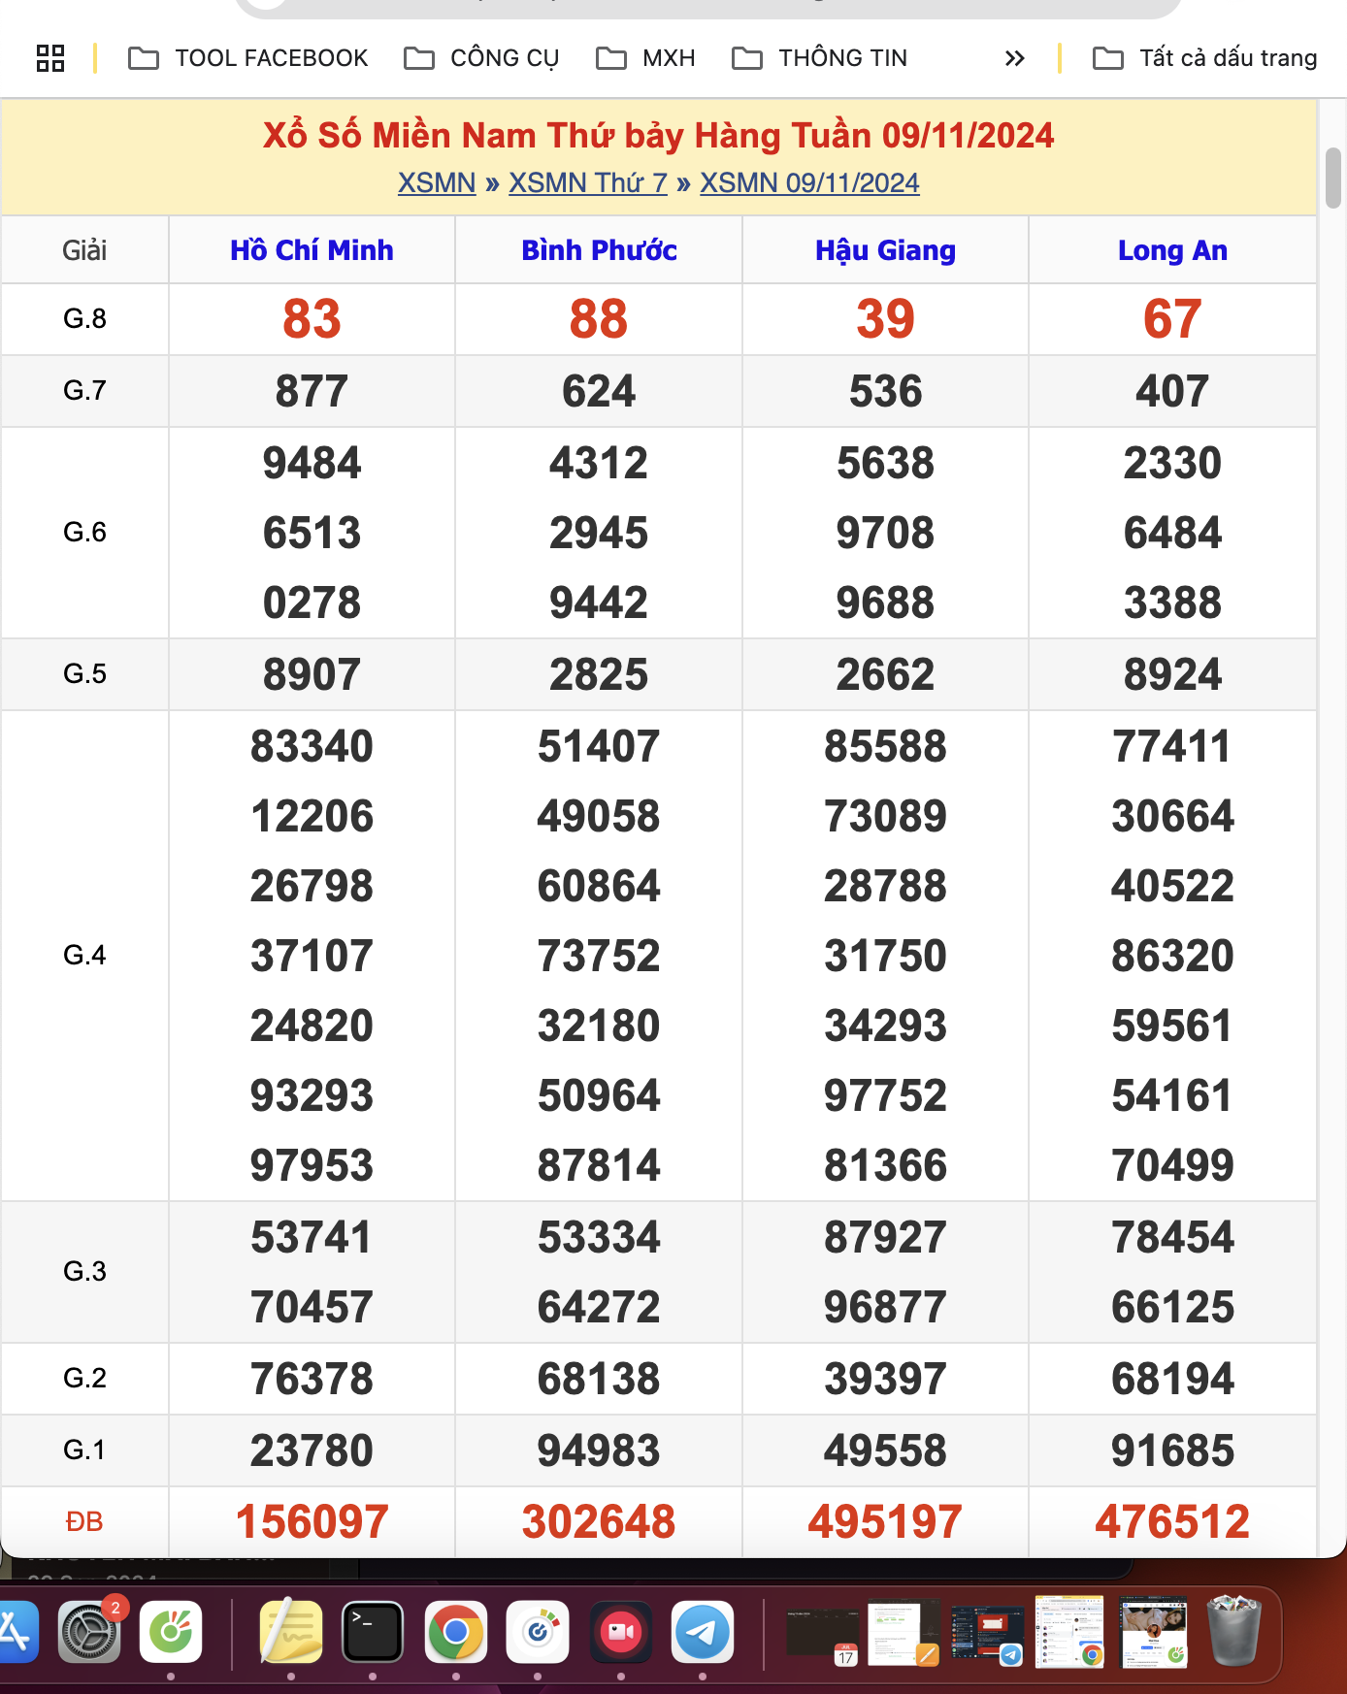Screen dimensions: 1347x1694
Task: Select G.7 number 536
Action: (885, 391)
